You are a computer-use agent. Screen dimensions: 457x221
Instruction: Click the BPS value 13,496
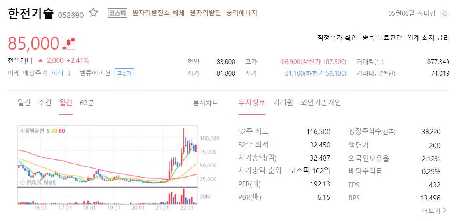430,199
